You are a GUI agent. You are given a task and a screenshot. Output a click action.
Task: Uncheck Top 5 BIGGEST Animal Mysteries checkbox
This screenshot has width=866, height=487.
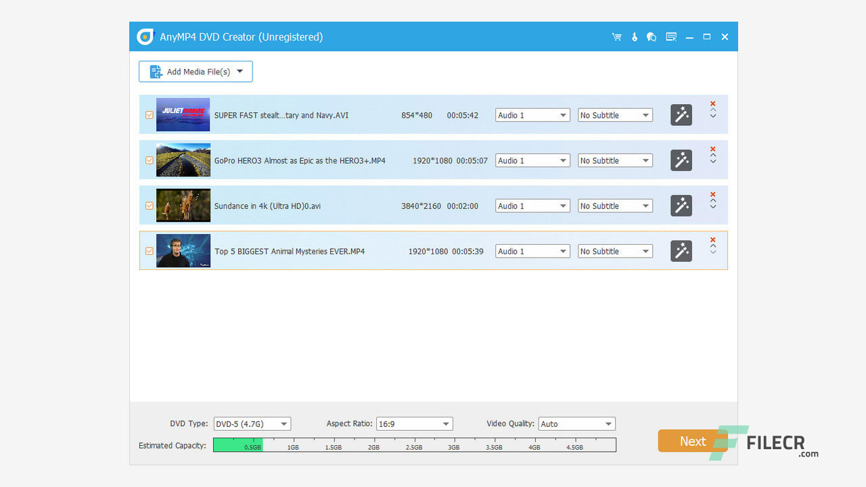pos(150,251)
